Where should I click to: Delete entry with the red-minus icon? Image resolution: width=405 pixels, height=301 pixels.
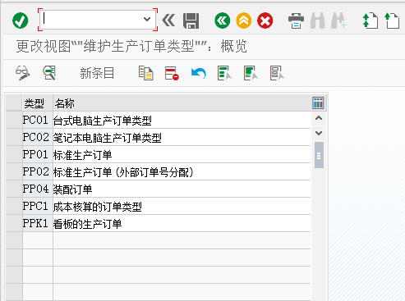click(172, 73)
